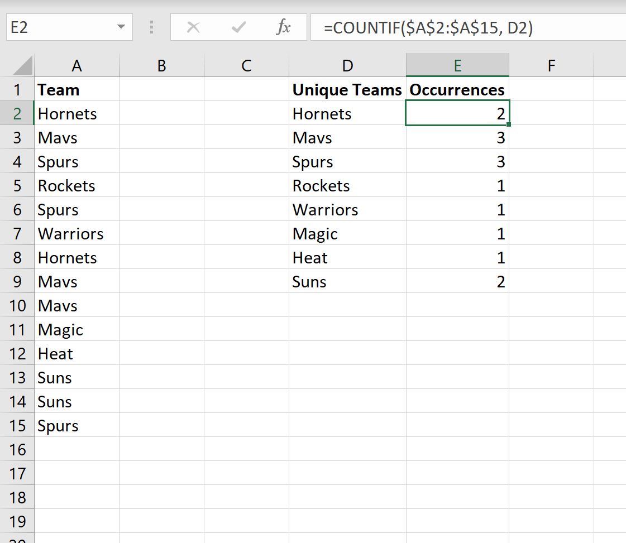Screen dimensions: 626x543
Task: Select column D header
Action: [347, 66]
